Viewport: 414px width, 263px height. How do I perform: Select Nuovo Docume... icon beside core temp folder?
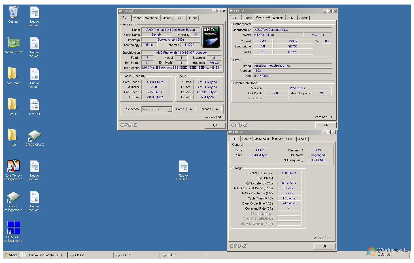point(35,74)
